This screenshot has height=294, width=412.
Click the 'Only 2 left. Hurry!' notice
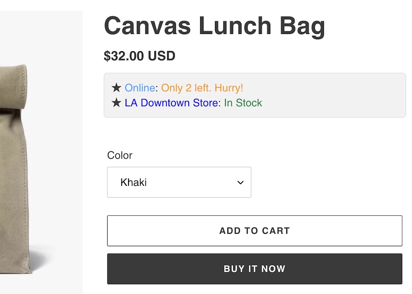[202, 88]
